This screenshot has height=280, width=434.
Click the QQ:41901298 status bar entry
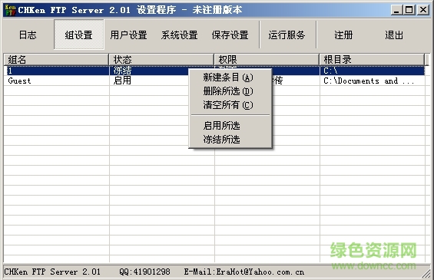[x=144, y=272]
